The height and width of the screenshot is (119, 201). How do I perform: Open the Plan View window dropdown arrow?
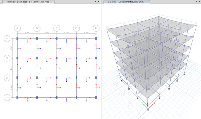[95, 2]
